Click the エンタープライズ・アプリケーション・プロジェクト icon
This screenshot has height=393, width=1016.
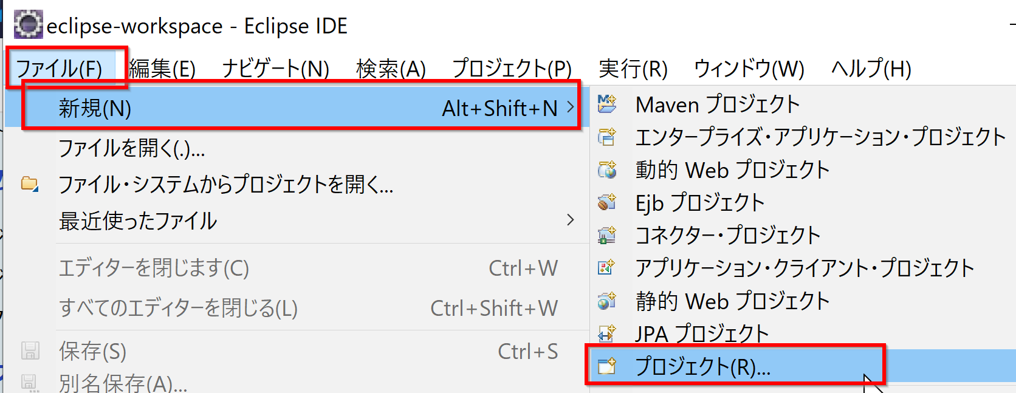[x=606, y=137]
